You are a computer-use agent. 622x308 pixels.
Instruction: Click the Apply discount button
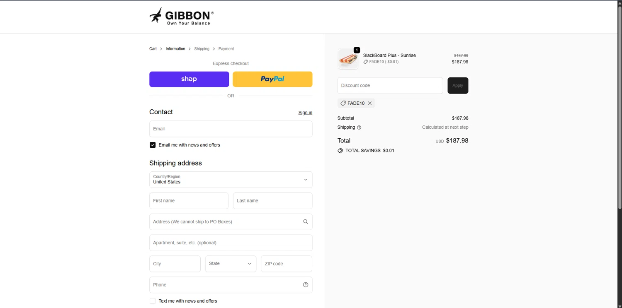pyautogui.click(x=458, y=85)
